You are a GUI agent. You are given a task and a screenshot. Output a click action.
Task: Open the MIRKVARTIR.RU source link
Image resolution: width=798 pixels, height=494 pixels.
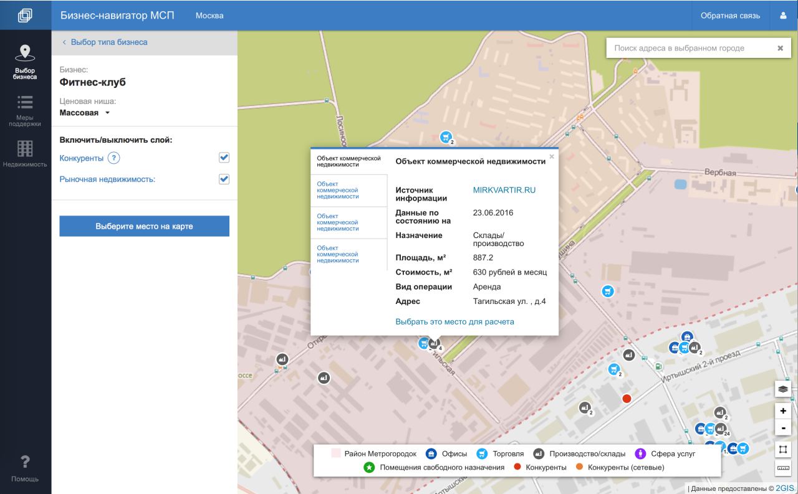[504, 190]
